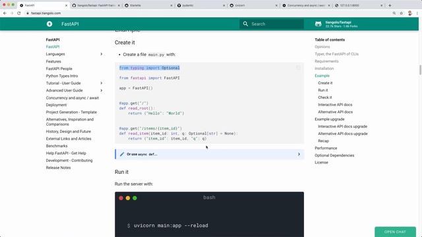Jump to 'Check it' in table of contents

point(325,97)
